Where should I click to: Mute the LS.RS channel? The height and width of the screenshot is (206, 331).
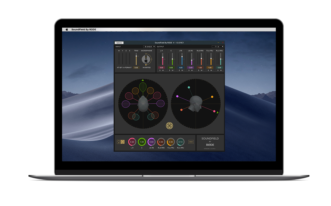[192, 71]
